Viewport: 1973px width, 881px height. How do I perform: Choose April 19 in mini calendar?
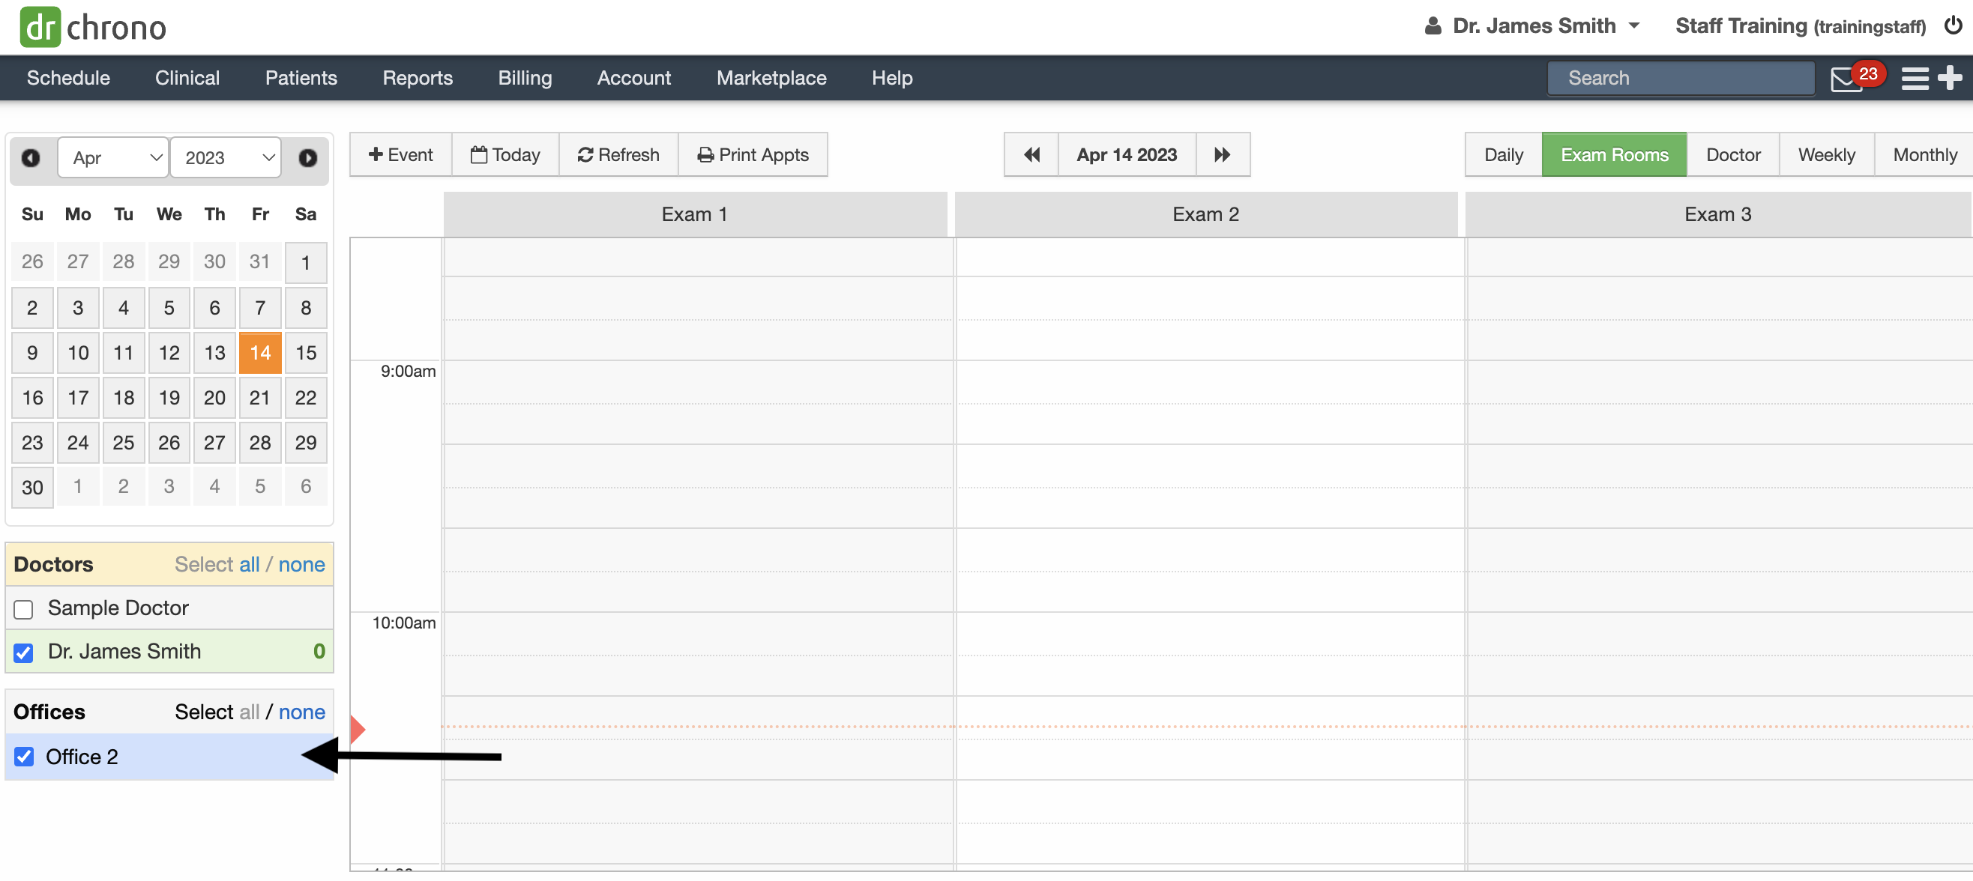pyautogui.click(x=169, y=398)
